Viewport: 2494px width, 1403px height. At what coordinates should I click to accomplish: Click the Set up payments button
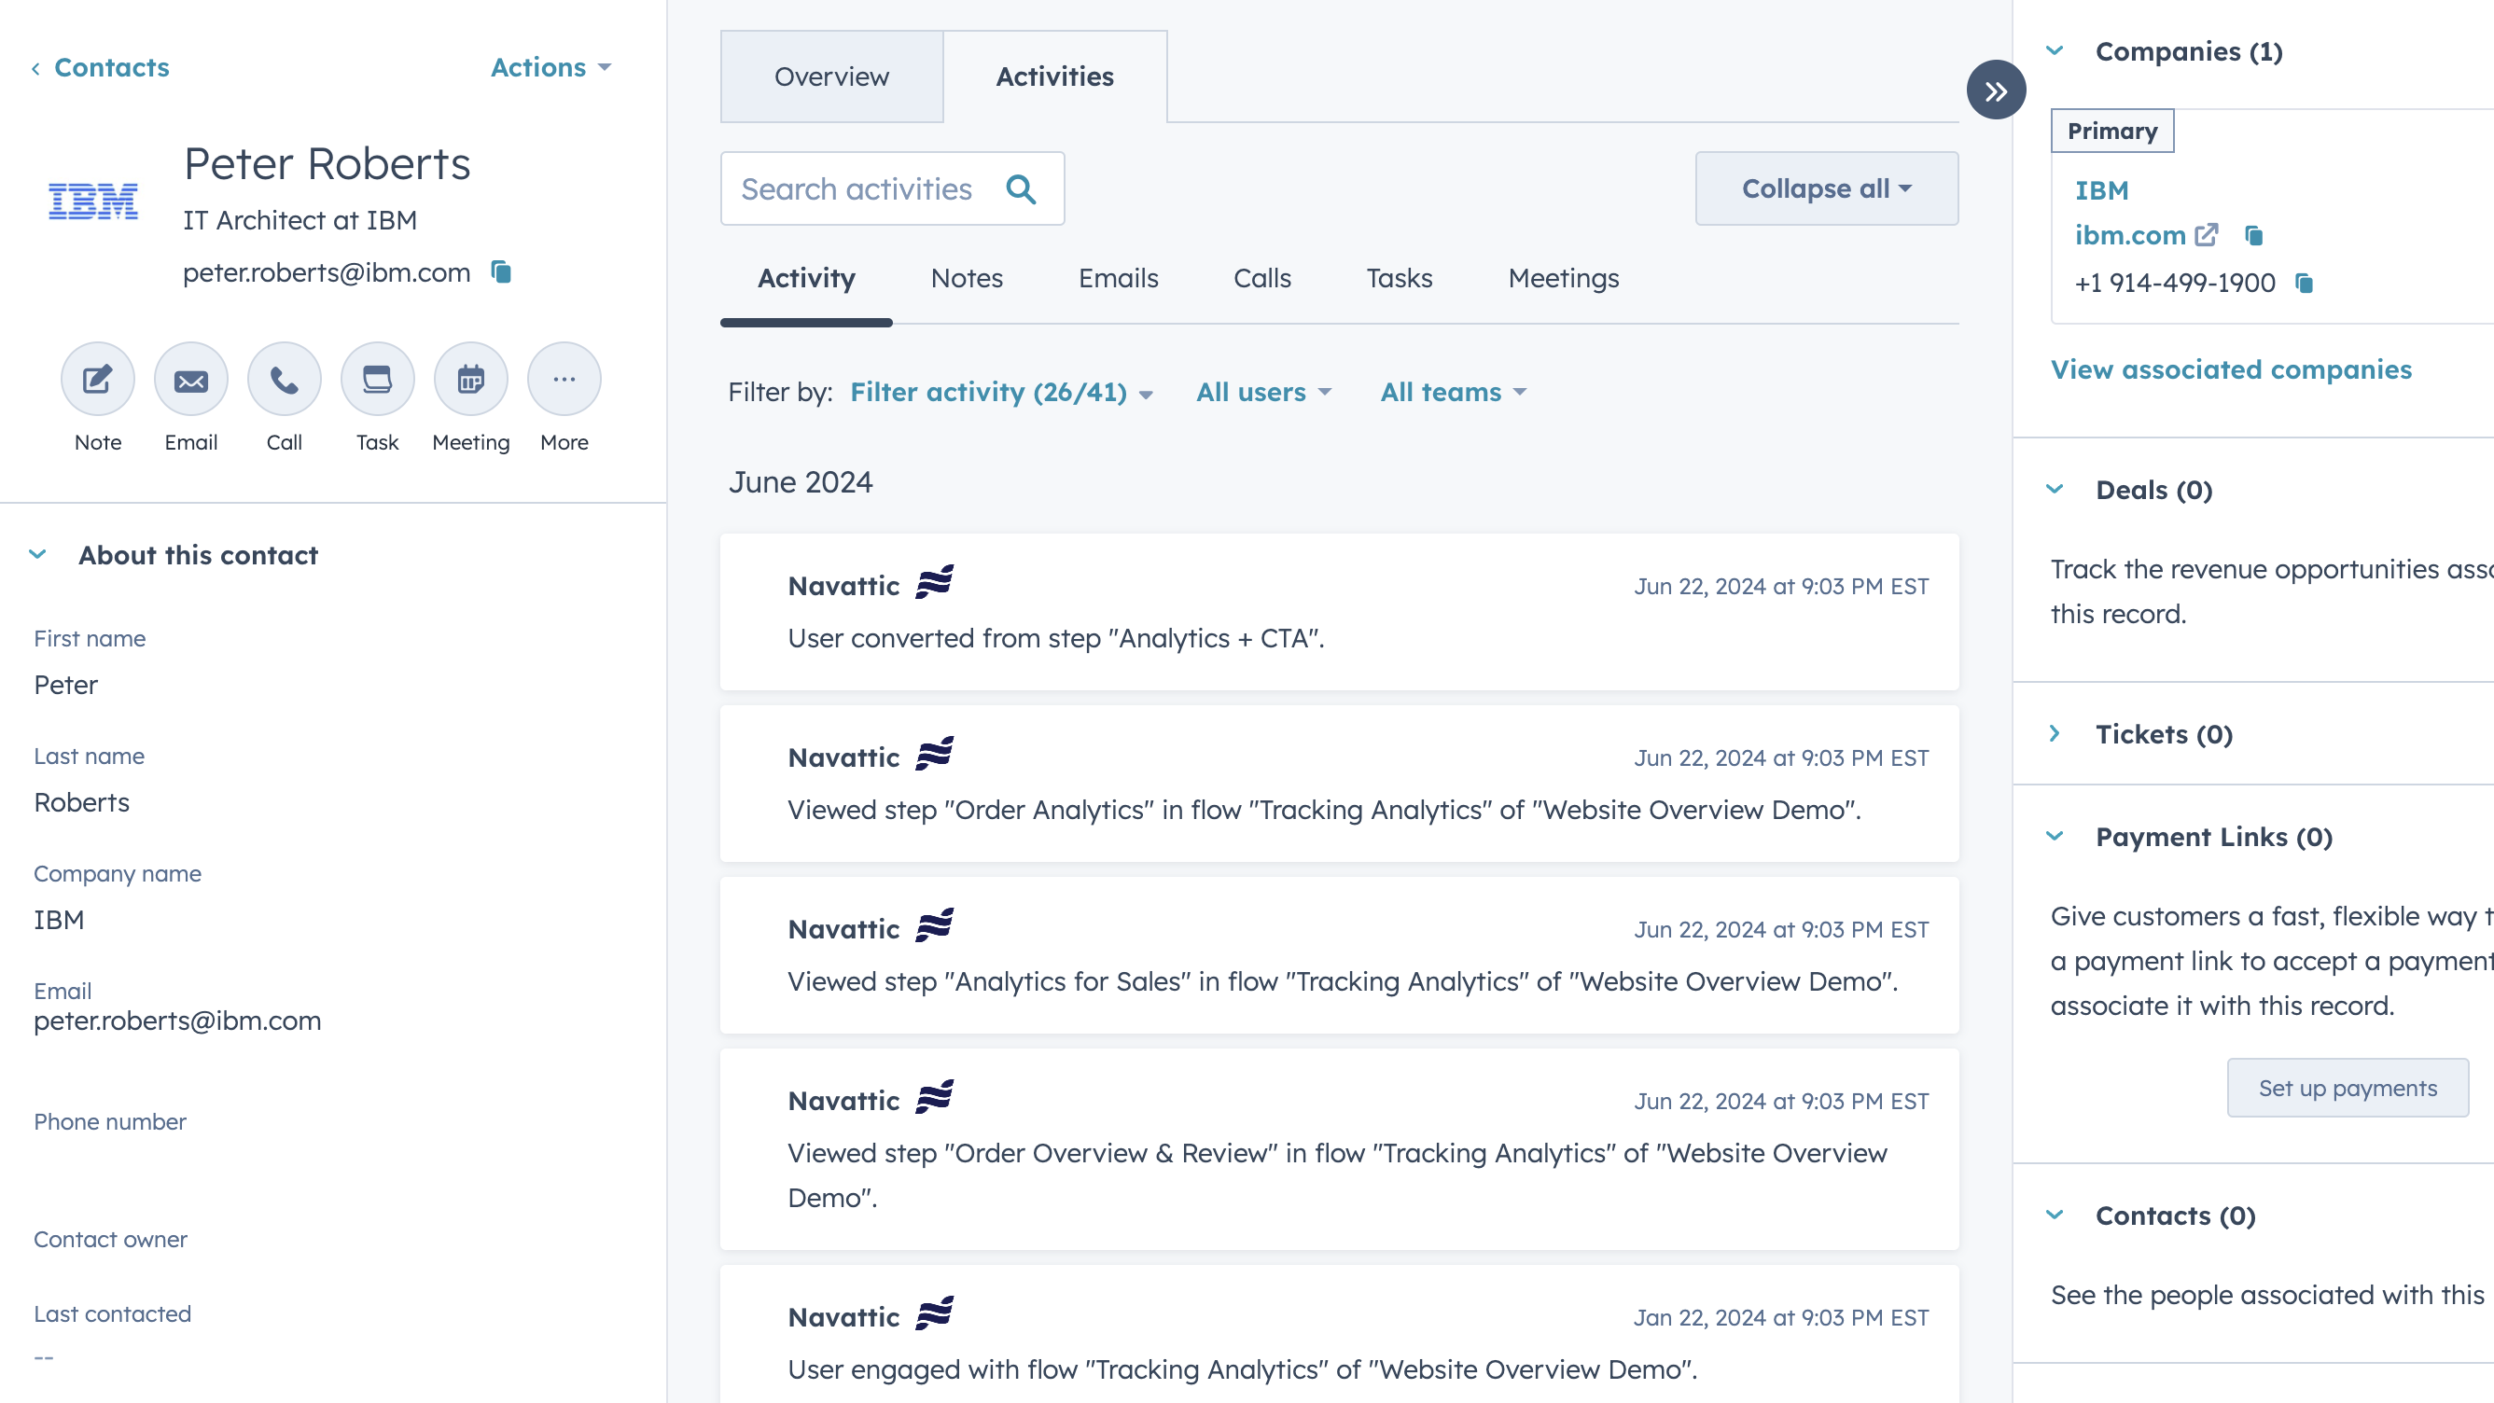[x=2347, y=1089]
